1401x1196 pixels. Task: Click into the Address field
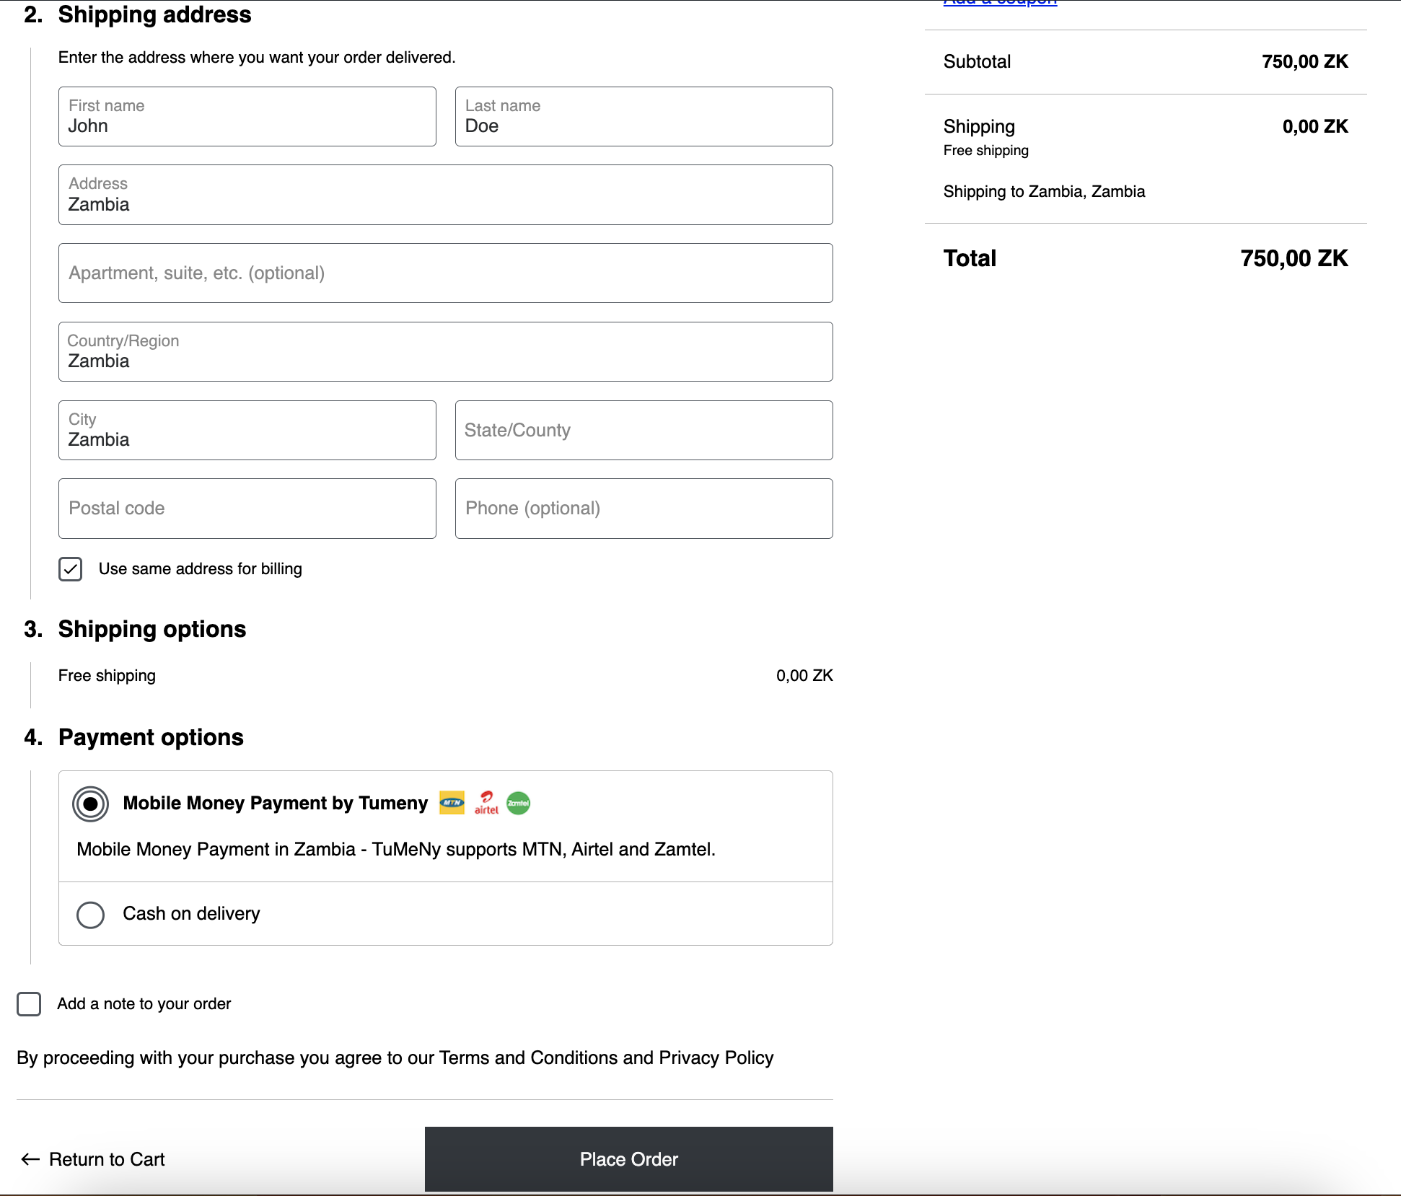click(x=446, y=195)
